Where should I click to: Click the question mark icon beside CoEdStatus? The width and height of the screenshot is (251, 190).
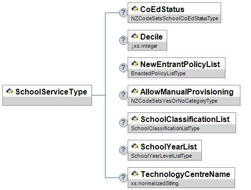[x=123, y=13]
